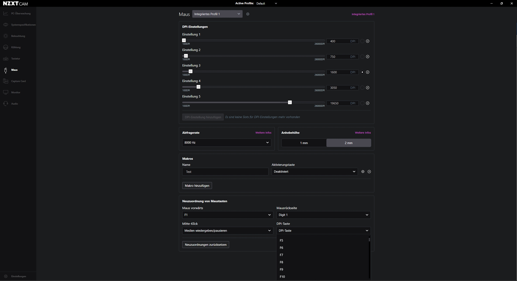Choose 1 mm lift-off height
517x281 pixels.
[x=304, y=143]
